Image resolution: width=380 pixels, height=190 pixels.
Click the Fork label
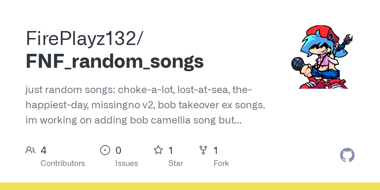[221, 163]
